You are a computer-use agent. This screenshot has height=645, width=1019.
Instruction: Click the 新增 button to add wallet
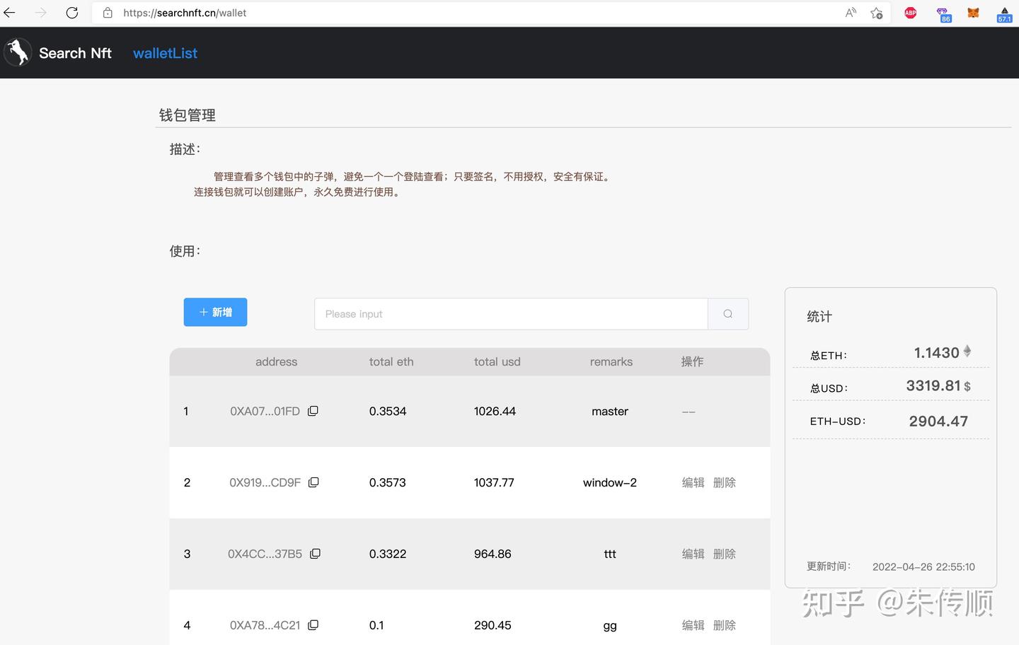point(215,312)
